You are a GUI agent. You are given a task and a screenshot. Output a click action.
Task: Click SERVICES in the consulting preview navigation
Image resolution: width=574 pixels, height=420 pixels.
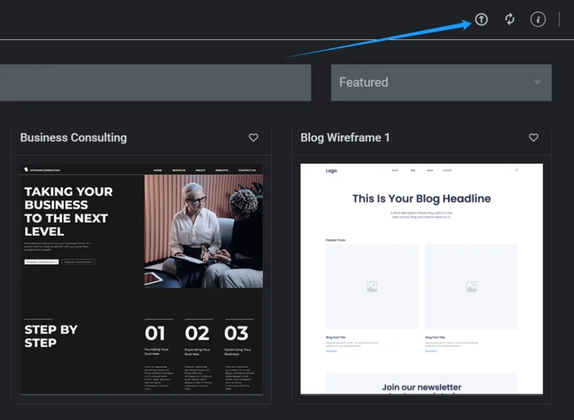coord(179,170)
